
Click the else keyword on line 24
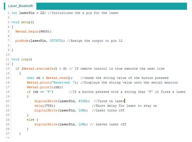point(31,120)
